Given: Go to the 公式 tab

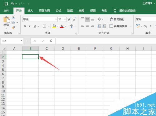Looking at the screenshot, I should click(x=59, y=11).
